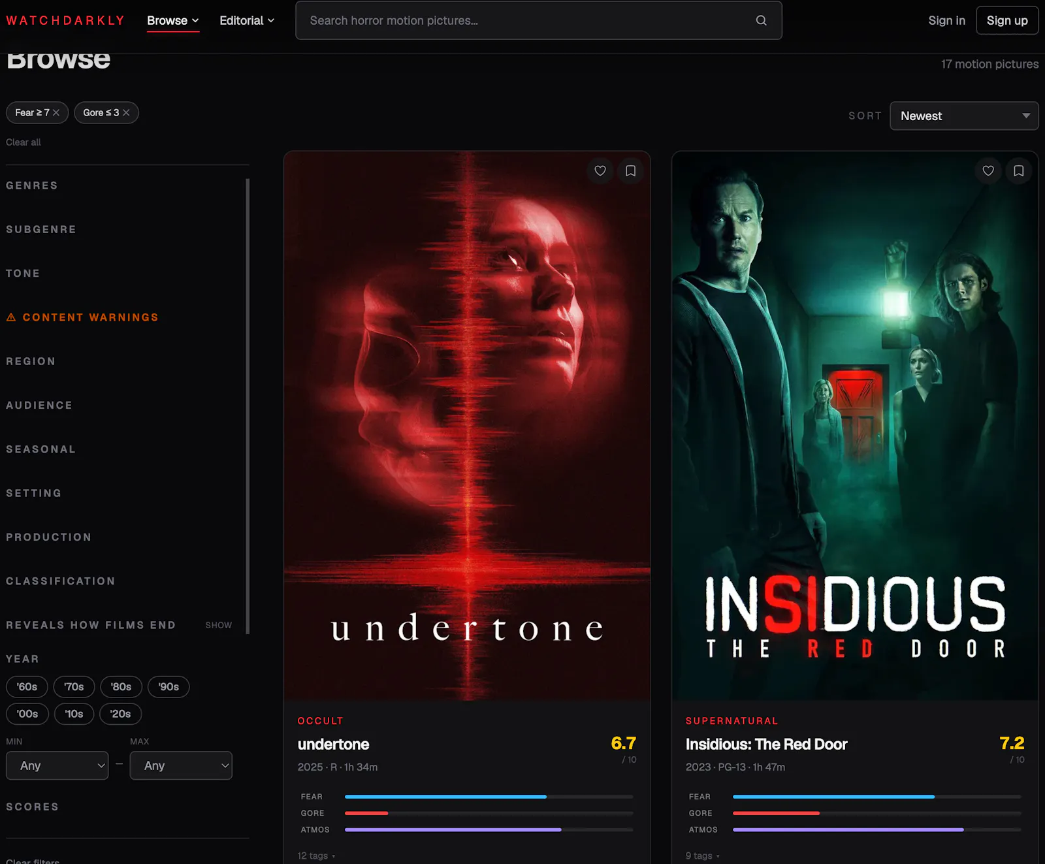Expand the Setting filter section

coord(34,493)
